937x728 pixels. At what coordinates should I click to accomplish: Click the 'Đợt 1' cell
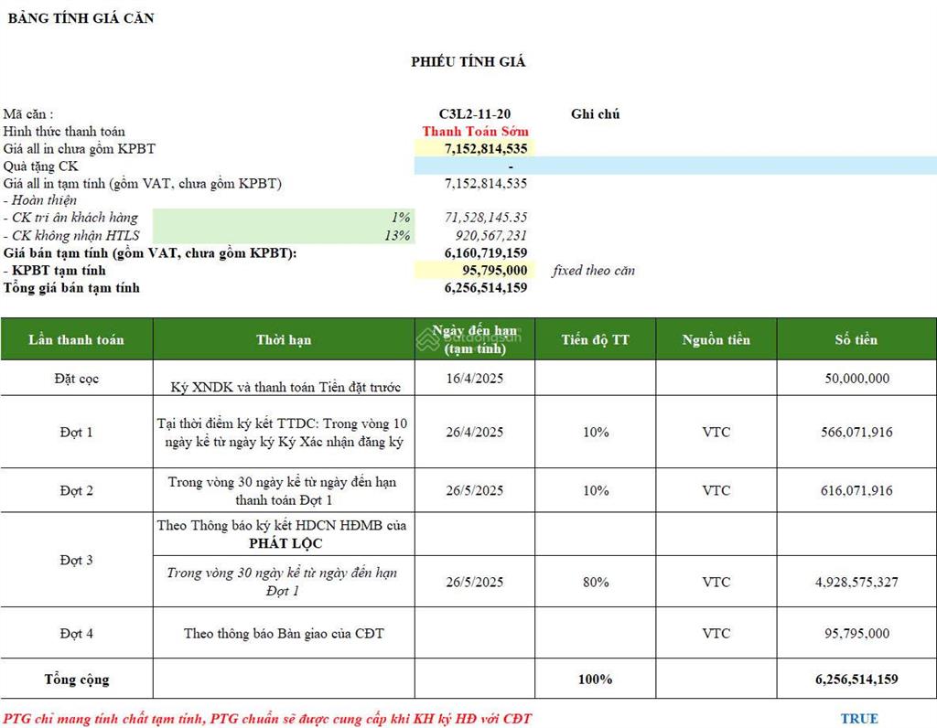(x=77, y=432)
